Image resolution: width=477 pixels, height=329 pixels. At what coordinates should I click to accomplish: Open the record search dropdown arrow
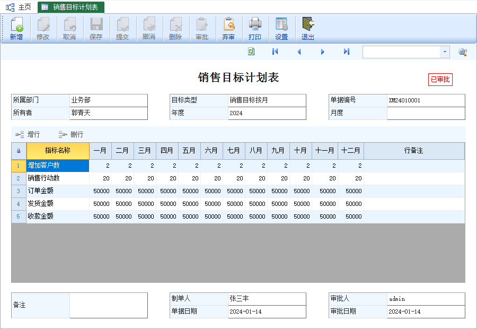[x=445, y=52]
